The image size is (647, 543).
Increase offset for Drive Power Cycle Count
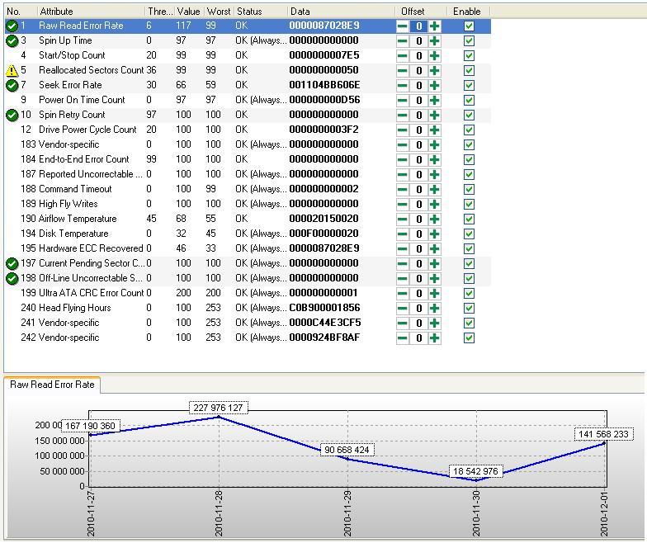click(x=434, y=130)
